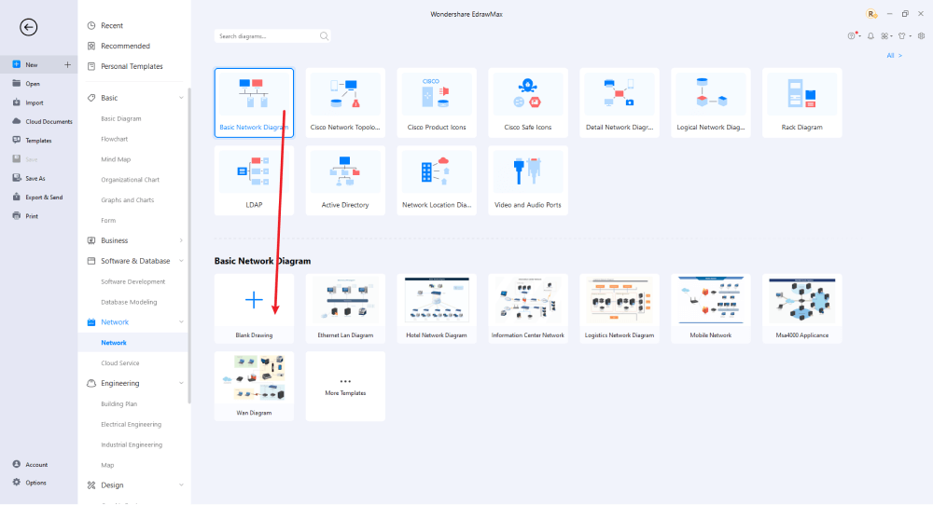
Task: Open Personal Templates
Action: [133, 66]
